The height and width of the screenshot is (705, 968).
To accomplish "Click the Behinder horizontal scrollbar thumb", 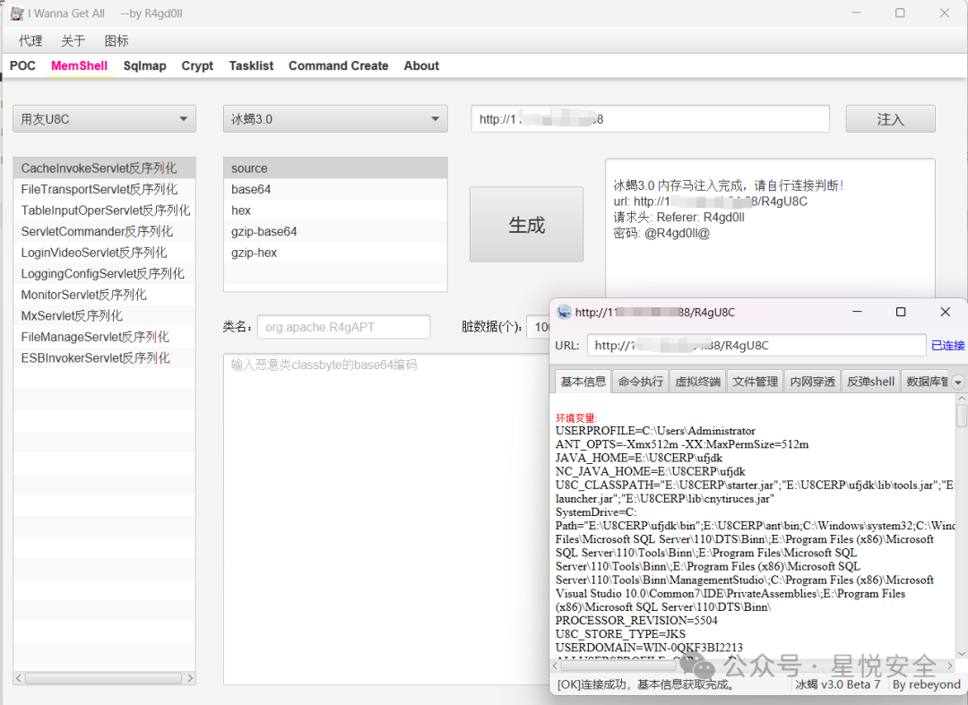I will [x=618, y=666].
